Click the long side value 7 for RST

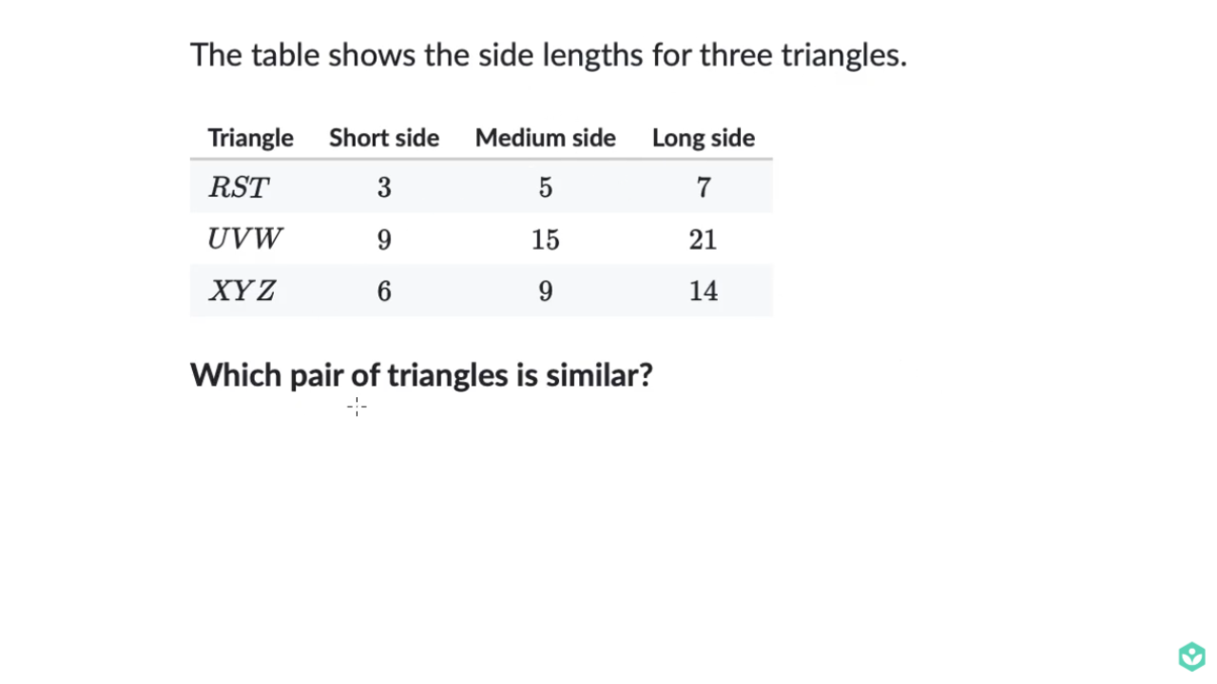(x=704, y=187)
